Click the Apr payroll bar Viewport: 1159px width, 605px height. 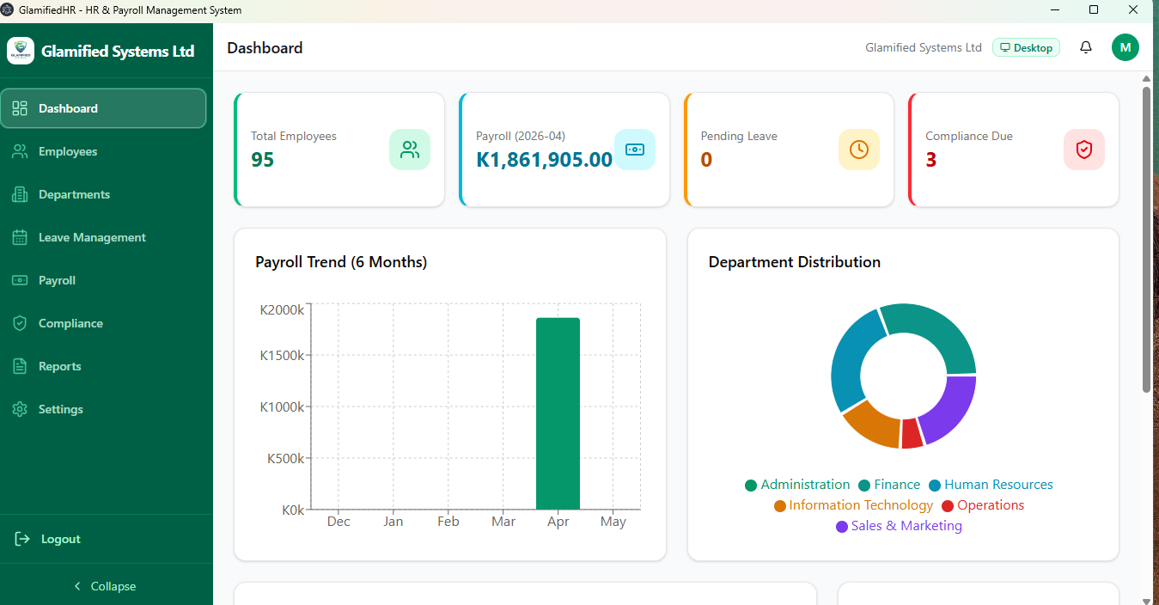pos(558,413)
